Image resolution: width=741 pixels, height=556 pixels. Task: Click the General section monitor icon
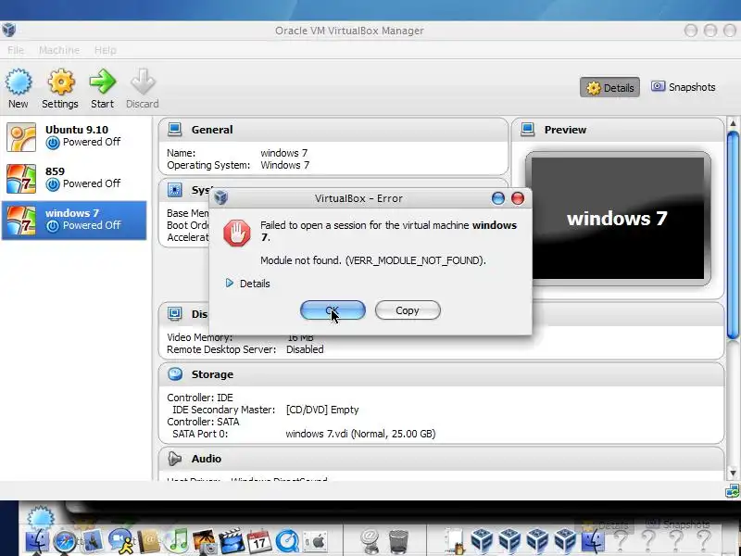click(175, 129)
